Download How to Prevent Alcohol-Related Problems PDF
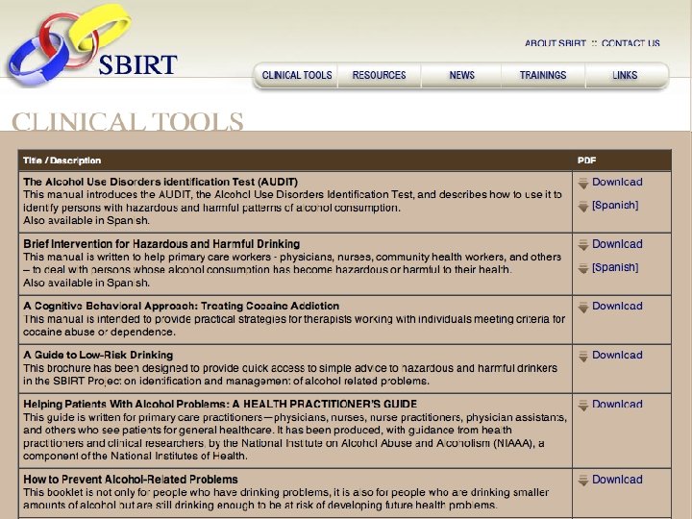Image resolution: width=692 pixels, height=519 pixels. 617,480
